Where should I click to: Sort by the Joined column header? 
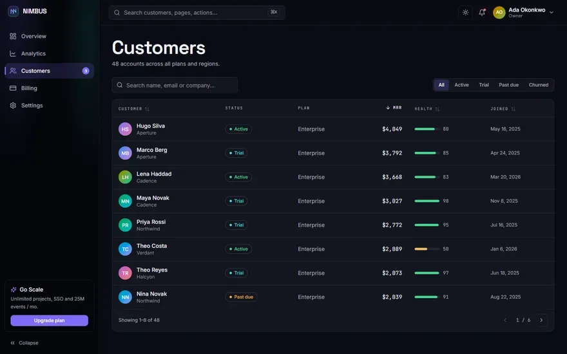(x=503, y=109)
